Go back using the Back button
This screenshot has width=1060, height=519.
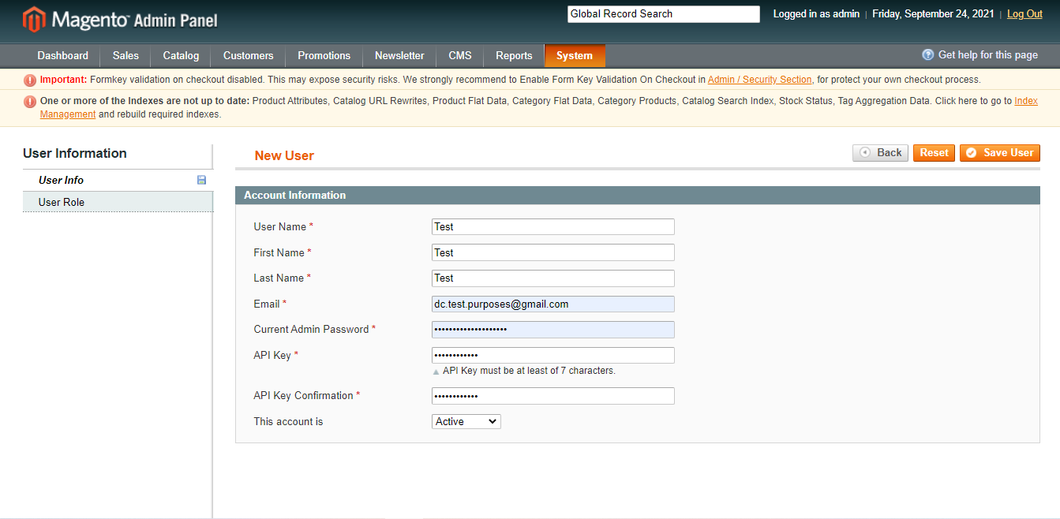tap(880, 153)
